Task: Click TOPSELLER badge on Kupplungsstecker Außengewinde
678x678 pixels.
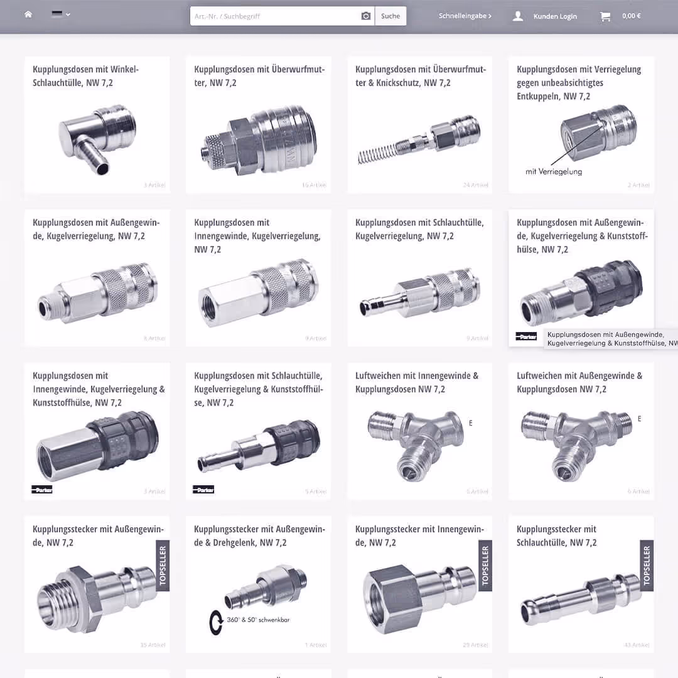Action: coord(163,566)
